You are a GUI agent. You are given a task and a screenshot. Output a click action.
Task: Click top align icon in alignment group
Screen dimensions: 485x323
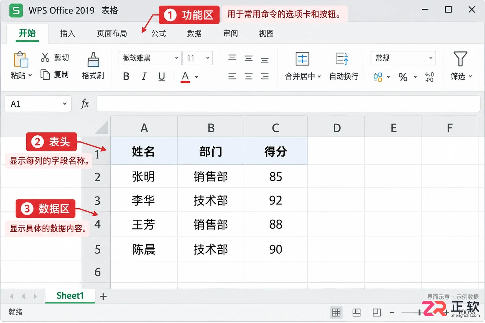coord(232,58)
